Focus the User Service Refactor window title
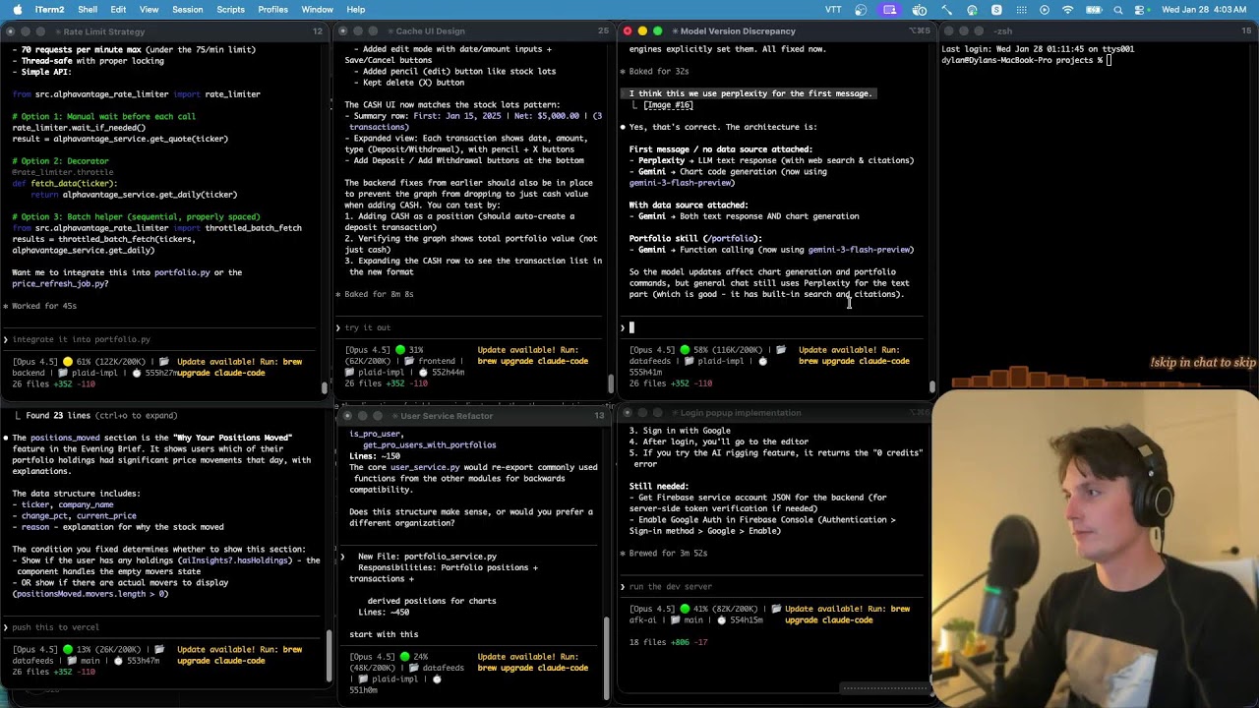Viewport: 1259px width, 708px height. click(447, 416)
